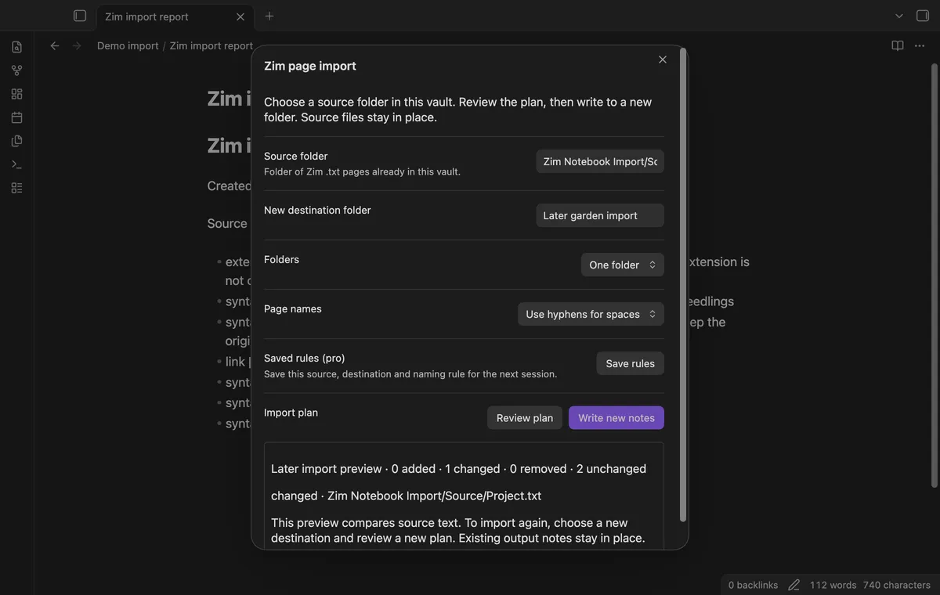Toggle the right sidebar icon
940x595 pixels.
pos(923,16)
